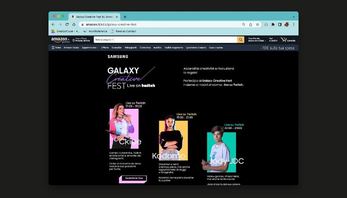
Task: Reload the page with the refresh icon
Action: pos(67,24)
